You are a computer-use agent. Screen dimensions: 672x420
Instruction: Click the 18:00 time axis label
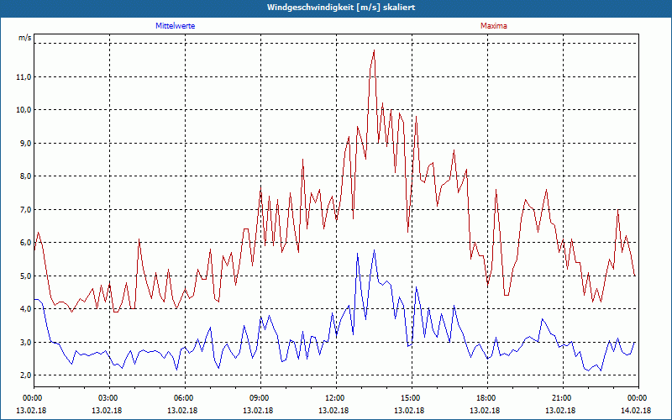coord(488,397)
